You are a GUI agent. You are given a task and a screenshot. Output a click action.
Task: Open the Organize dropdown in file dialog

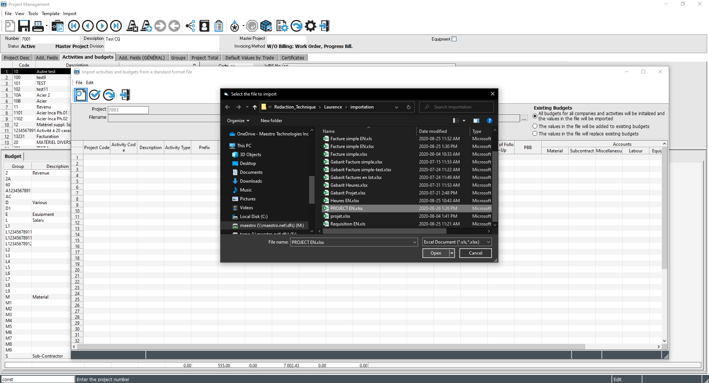(238, 121)
